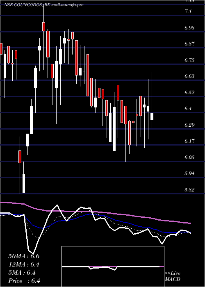Click the 6.17 price axis label
This screenshot has height=287, width=205.
tap(190, 141)
